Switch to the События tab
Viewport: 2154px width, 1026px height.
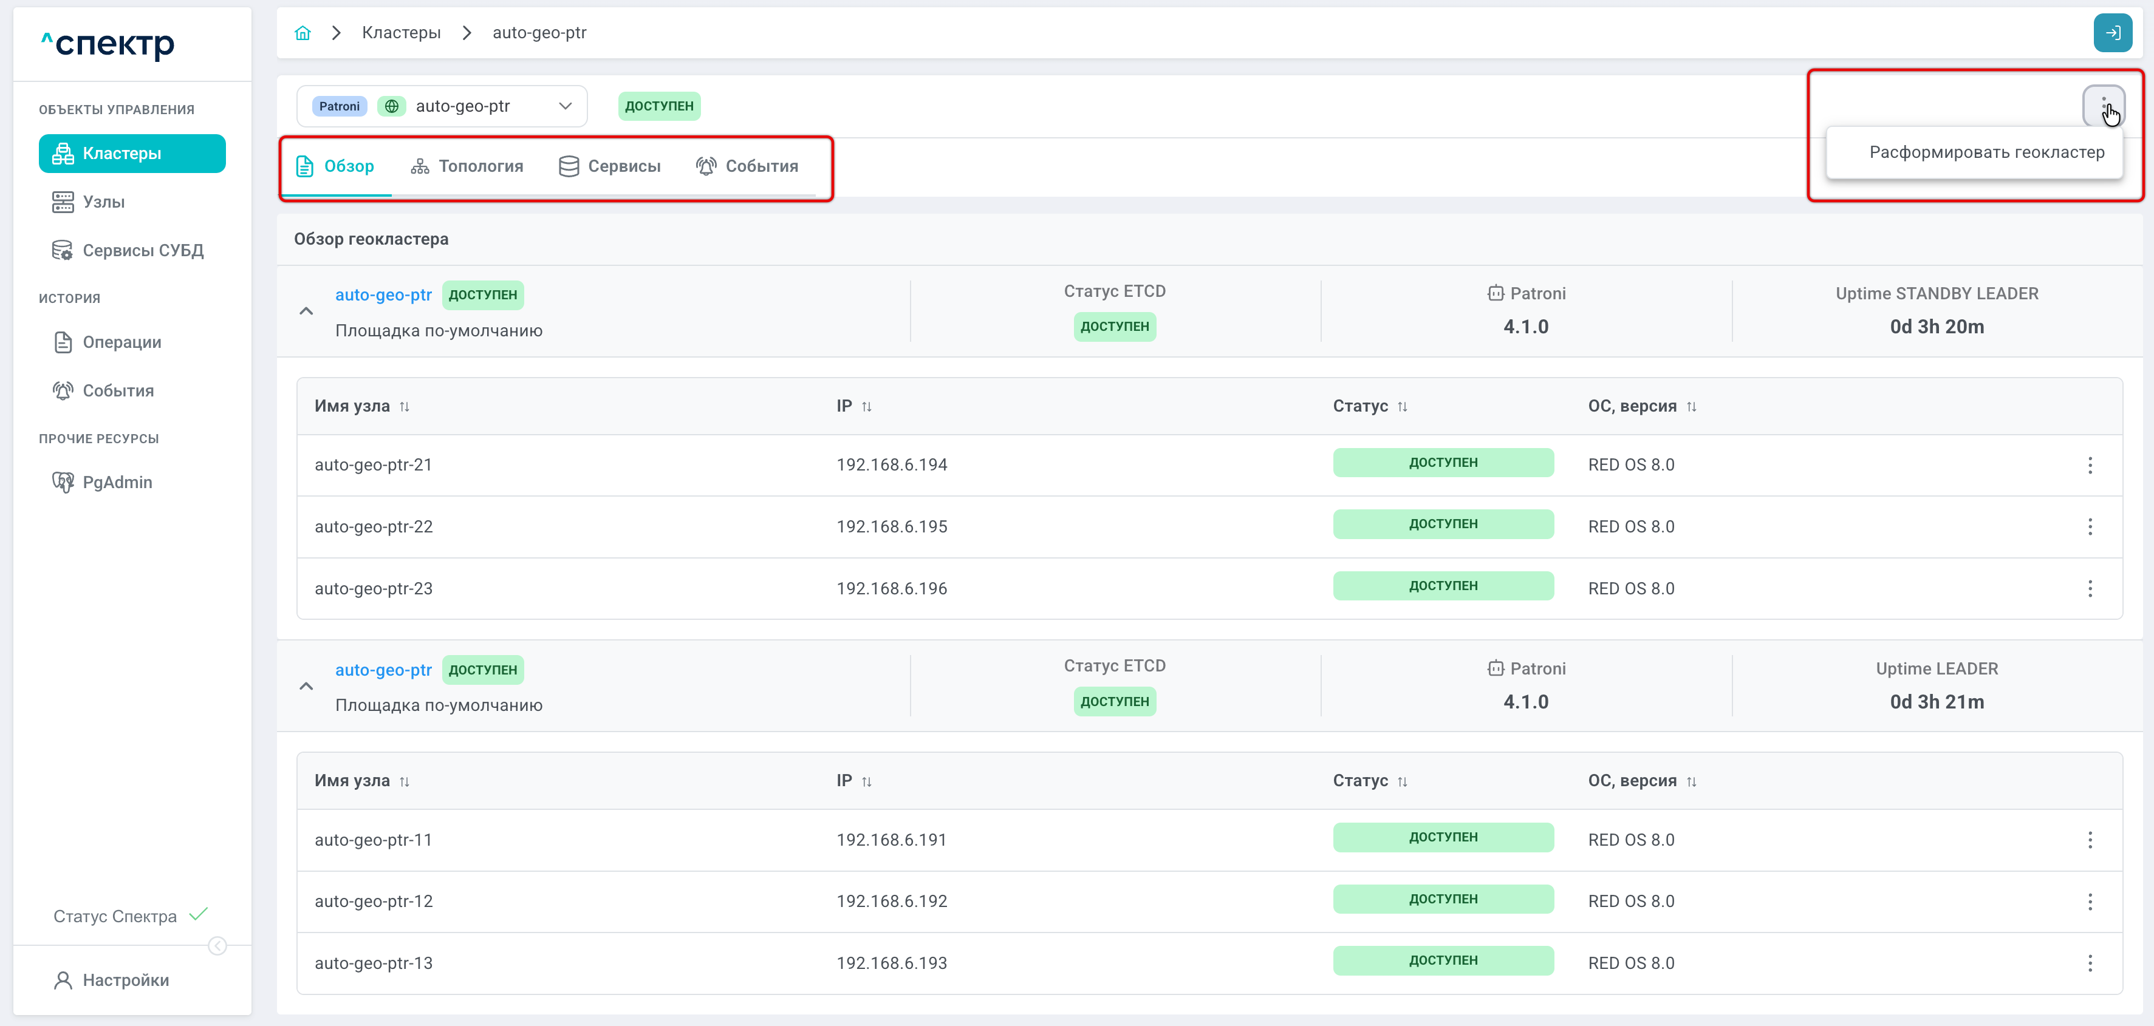(748, 166)
